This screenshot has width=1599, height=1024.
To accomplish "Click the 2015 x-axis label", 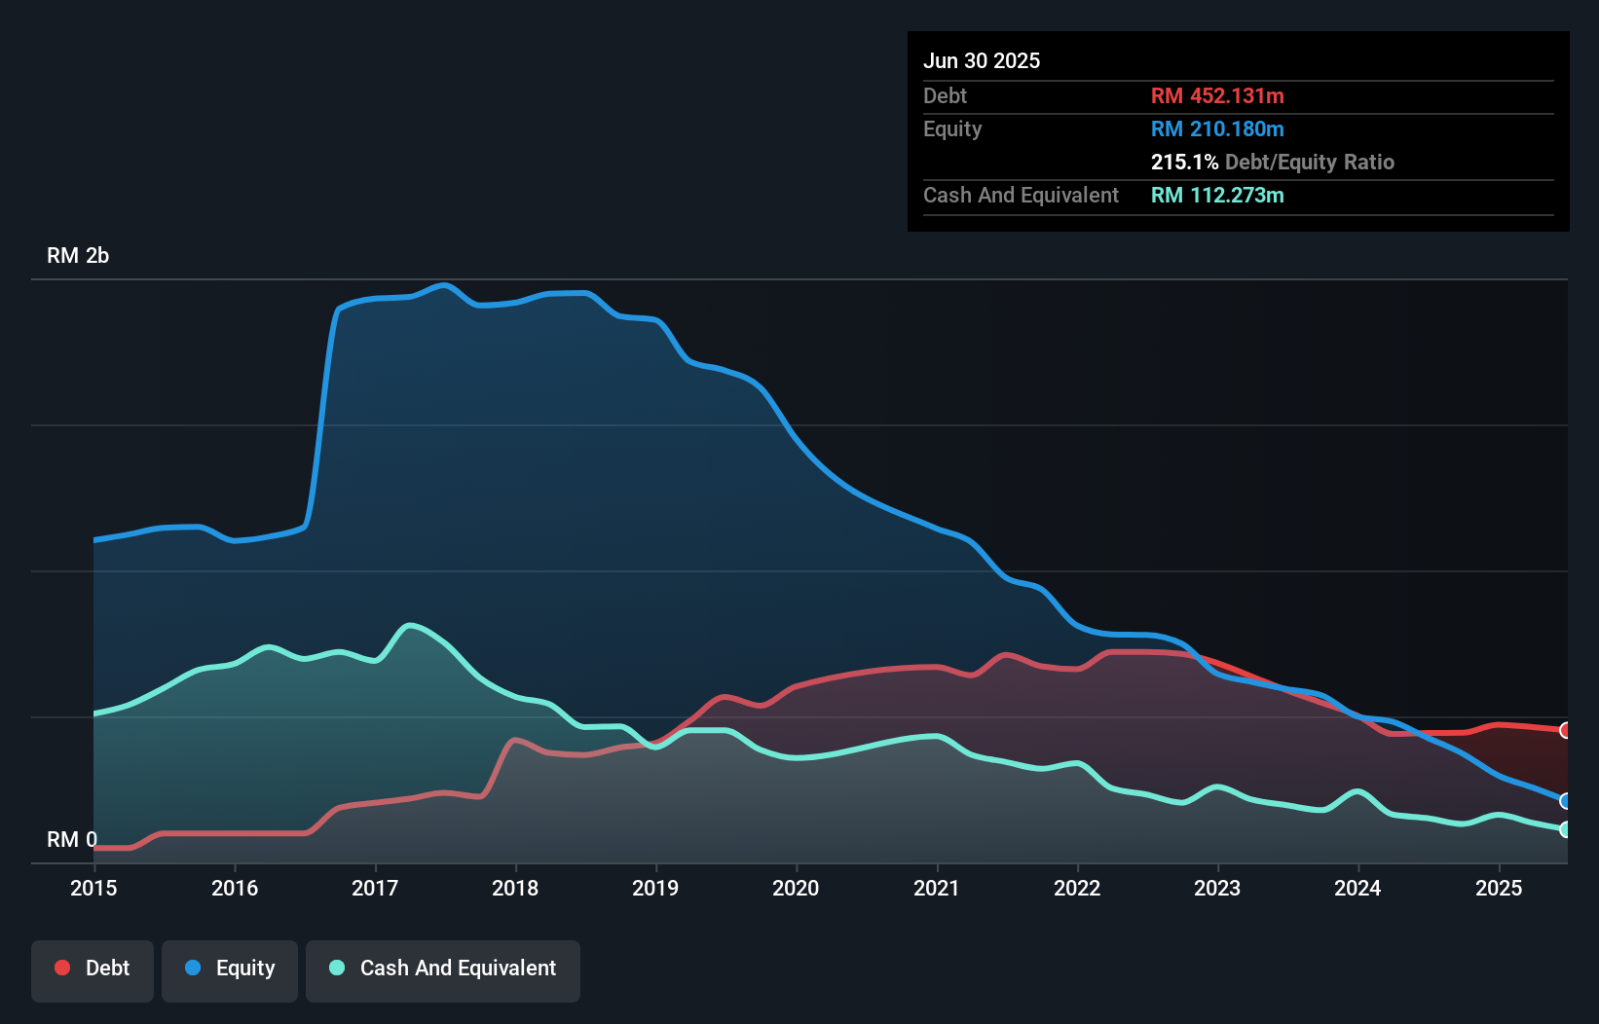I will [x=93, y=888].
